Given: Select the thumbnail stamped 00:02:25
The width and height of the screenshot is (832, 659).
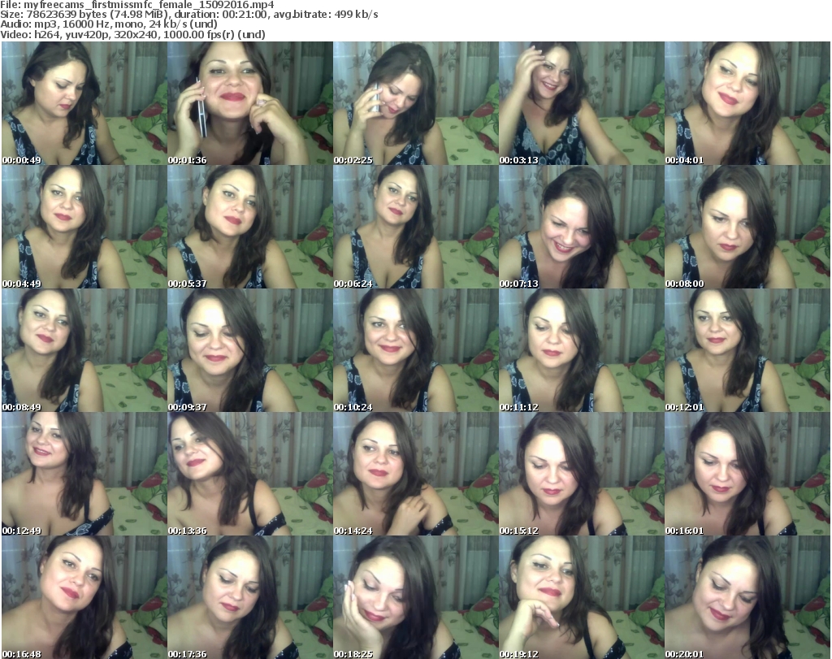Looking at the screenshot, I should (415, 103).
